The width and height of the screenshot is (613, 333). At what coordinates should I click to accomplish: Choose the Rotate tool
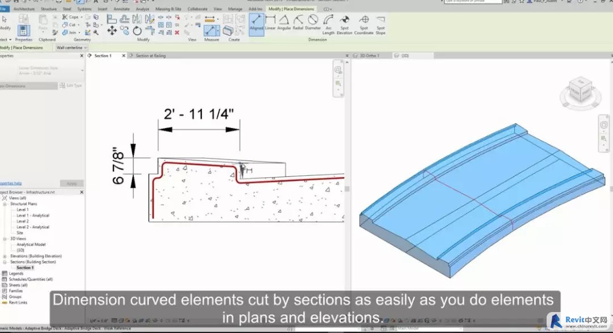pyautogui.click(x=137, y=31)
